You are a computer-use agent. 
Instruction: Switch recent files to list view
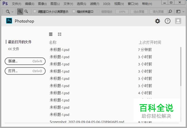51,34
